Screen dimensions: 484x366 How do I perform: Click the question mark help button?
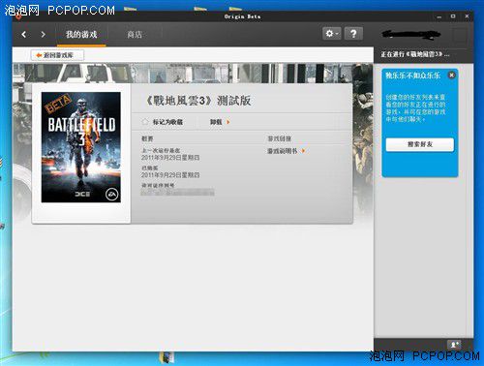coord(353,34)
